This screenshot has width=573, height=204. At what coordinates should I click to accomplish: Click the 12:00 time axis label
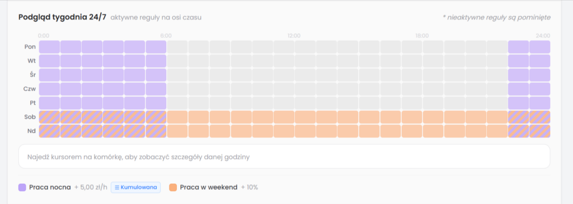[294, 36]
